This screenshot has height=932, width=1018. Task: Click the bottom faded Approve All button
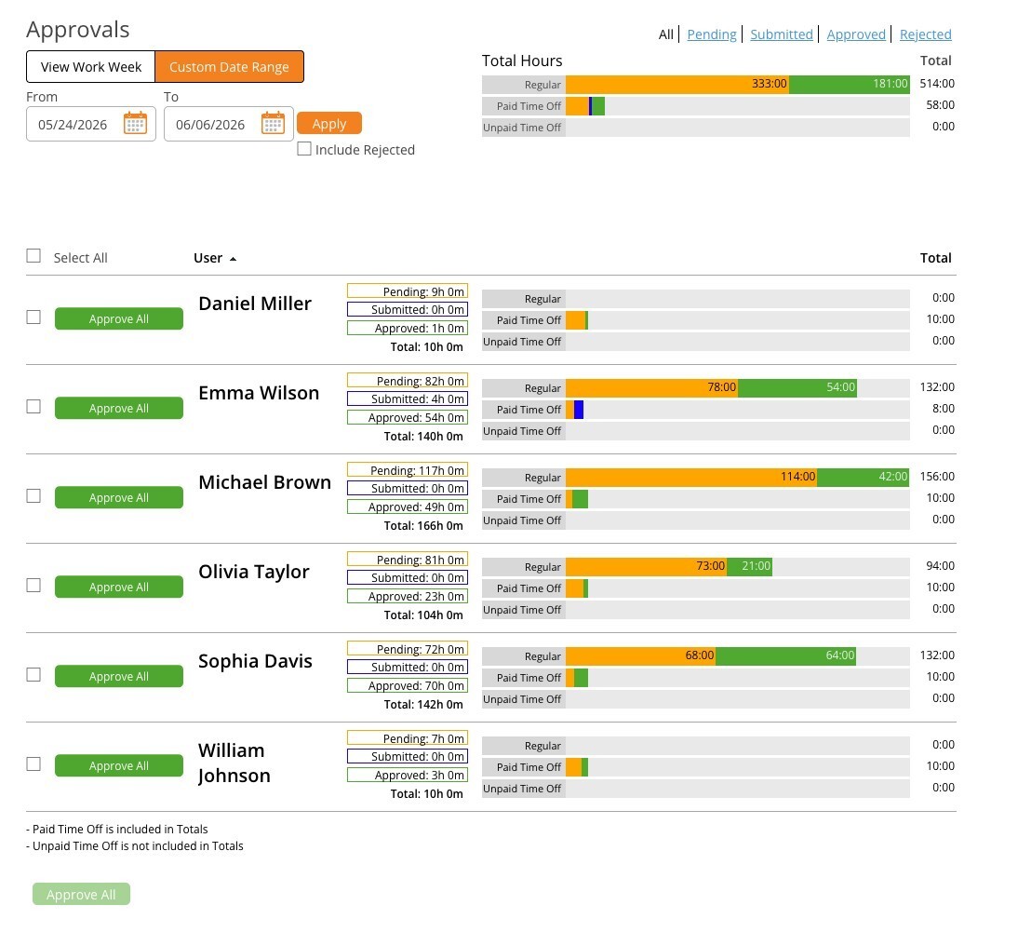(x=81, y=895)
